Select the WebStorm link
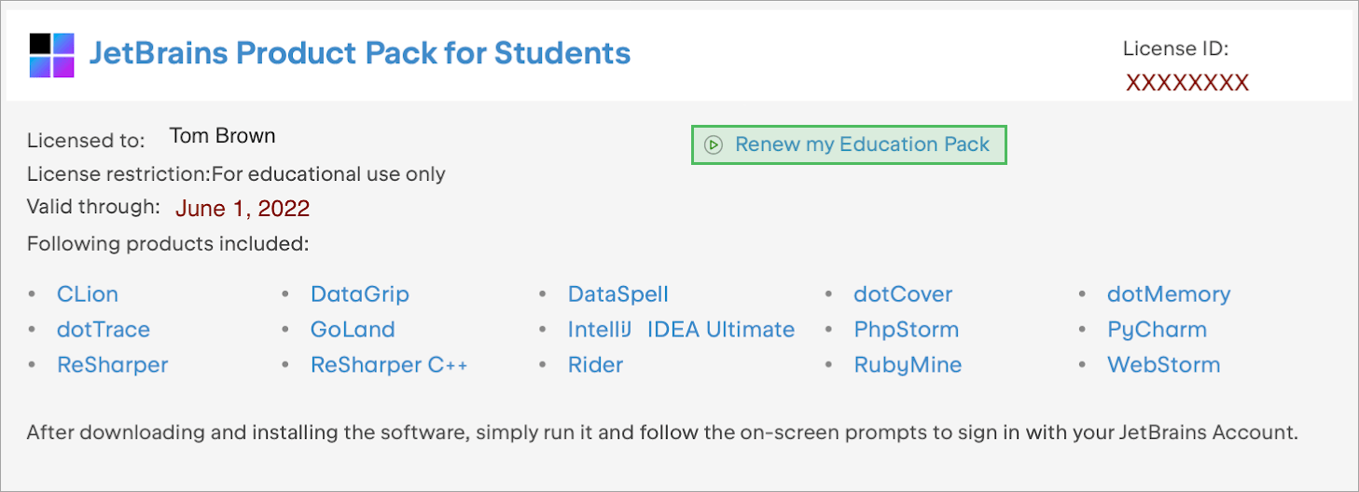 coord(1163,365)
